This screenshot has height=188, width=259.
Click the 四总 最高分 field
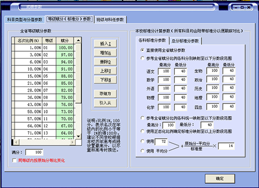(x=213, y=107)
